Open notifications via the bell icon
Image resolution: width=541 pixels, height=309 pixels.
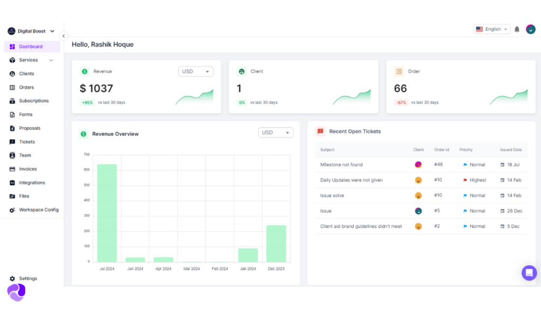click(x=517, y=29)
